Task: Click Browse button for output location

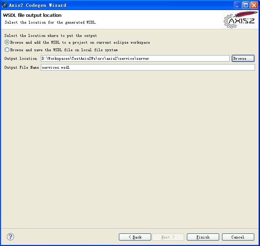Action: point(243,58)
